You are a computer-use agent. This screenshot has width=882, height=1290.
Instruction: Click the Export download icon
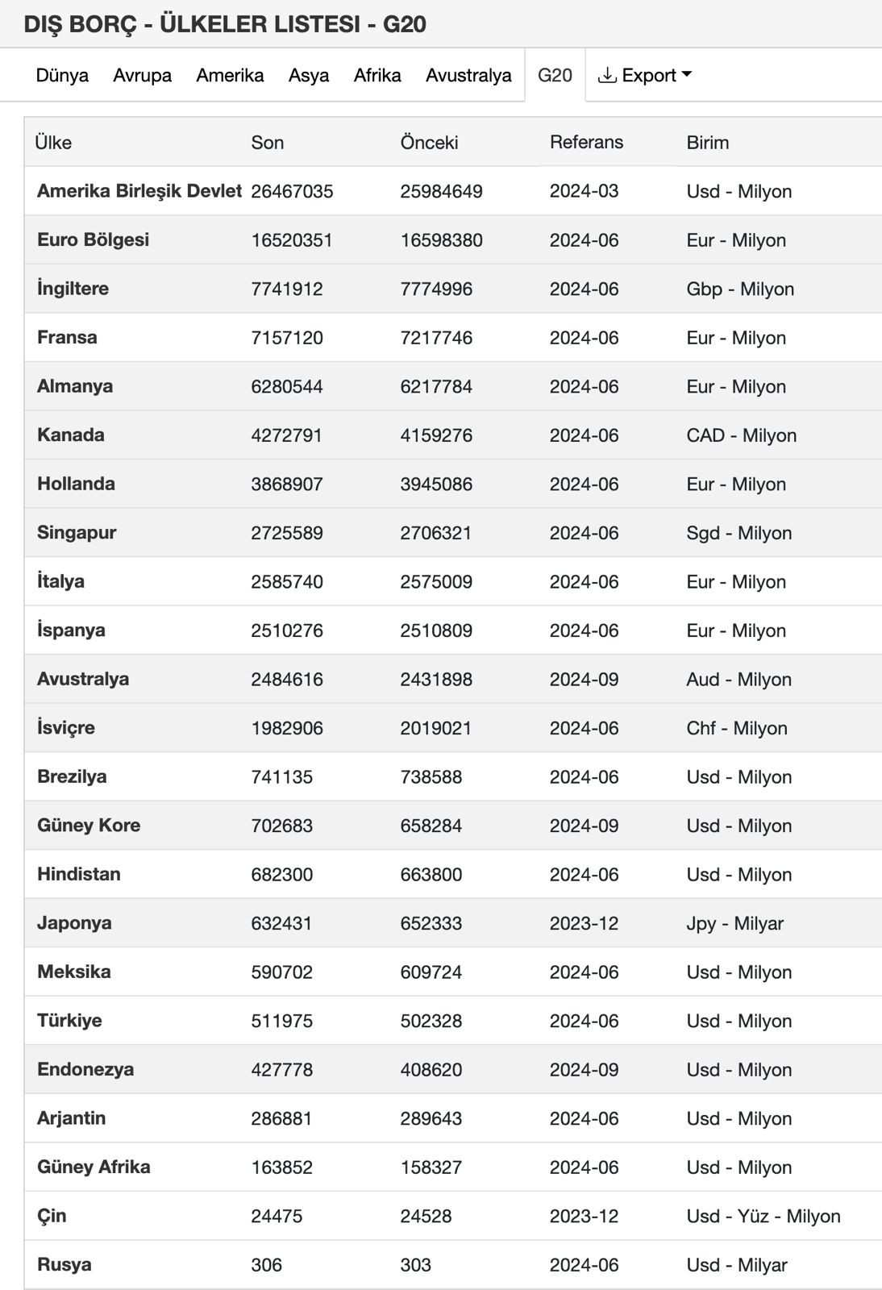tap(607, 76)
